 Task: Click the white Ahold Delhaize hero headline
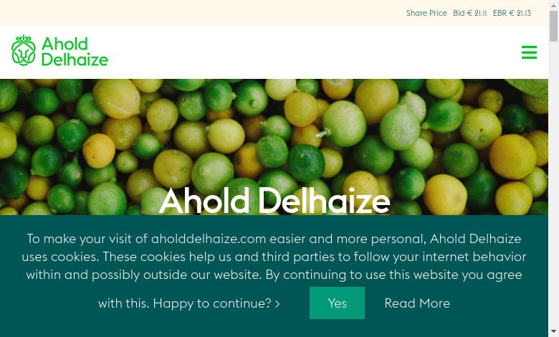tap(274, 201)
